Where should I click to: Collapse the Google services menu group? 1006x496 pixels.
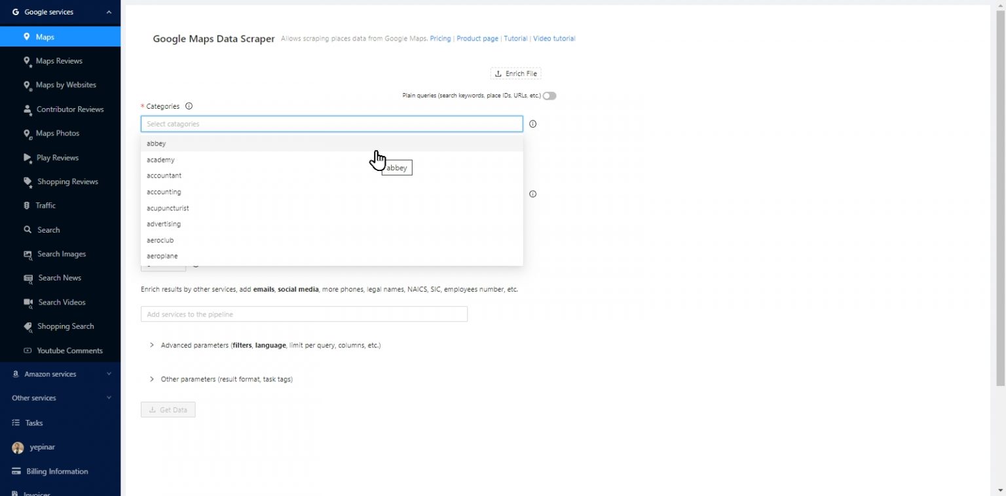coord(109,12)
